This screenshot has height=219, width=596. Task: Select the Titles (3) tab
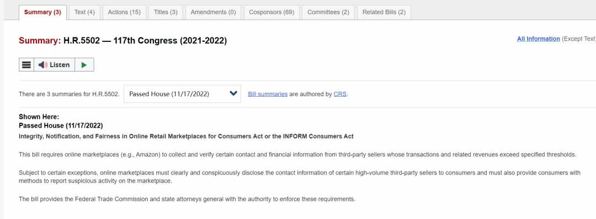[x=166, y=12]
